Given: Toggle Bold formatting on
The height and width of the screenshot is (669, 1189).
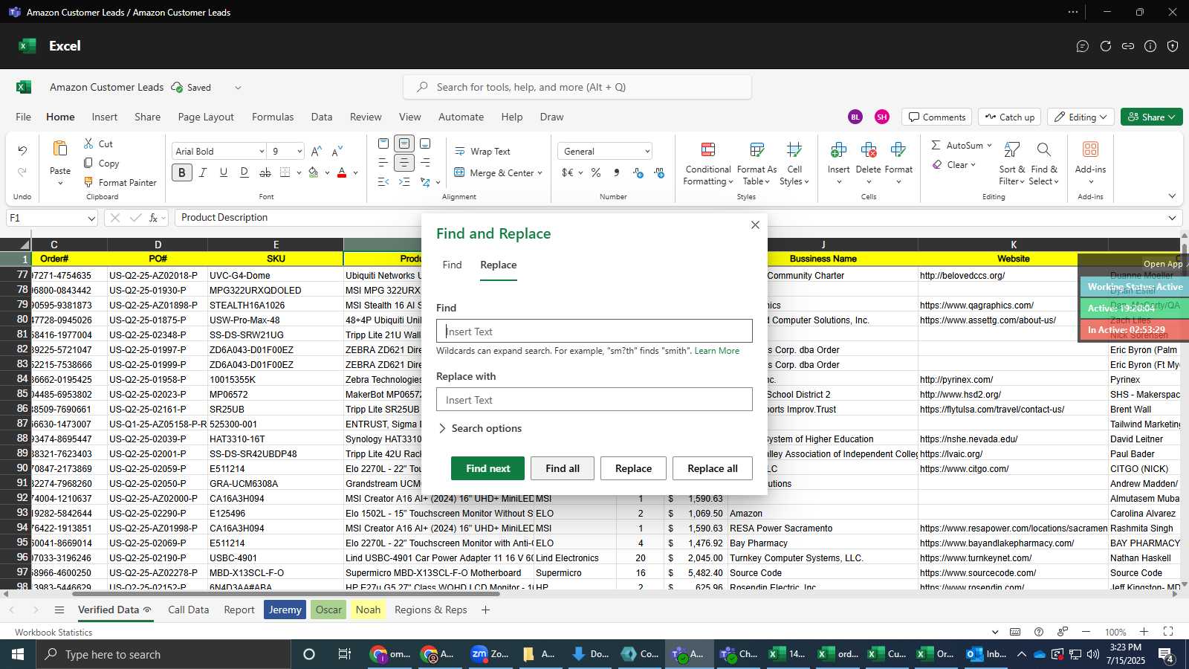Looking at the screenshot, I should [181, 172].
